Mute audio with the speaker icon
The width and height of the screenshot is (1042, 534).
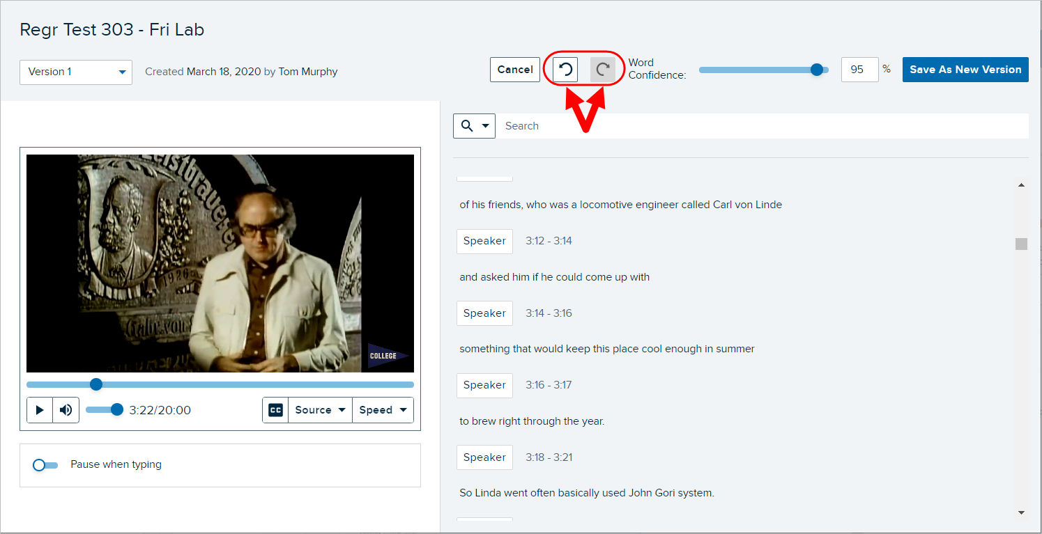tap(66, 410)
